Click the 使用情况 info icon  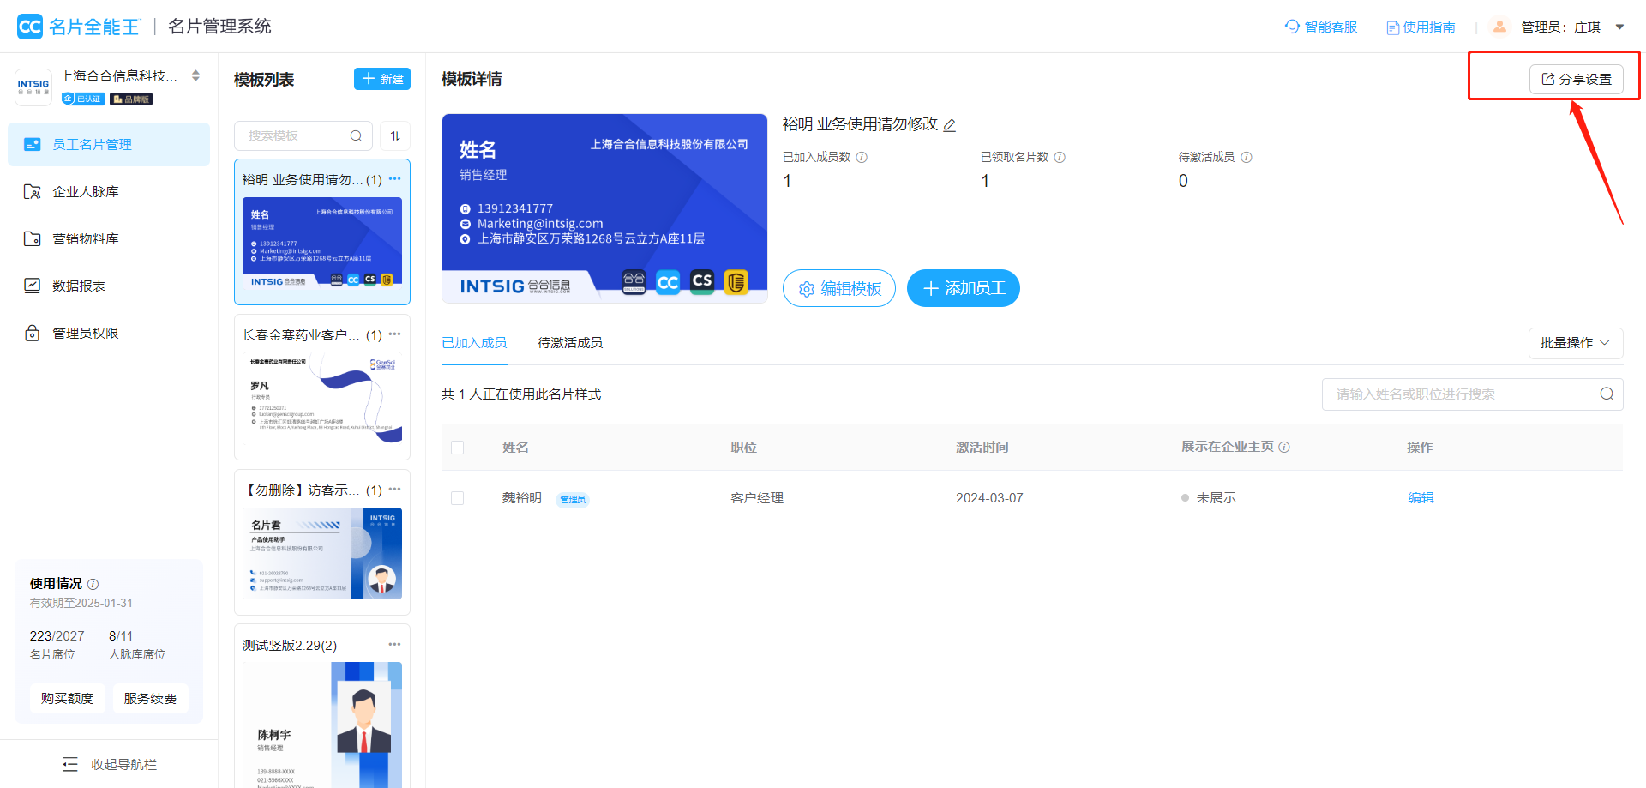click(x=93, y=584)
